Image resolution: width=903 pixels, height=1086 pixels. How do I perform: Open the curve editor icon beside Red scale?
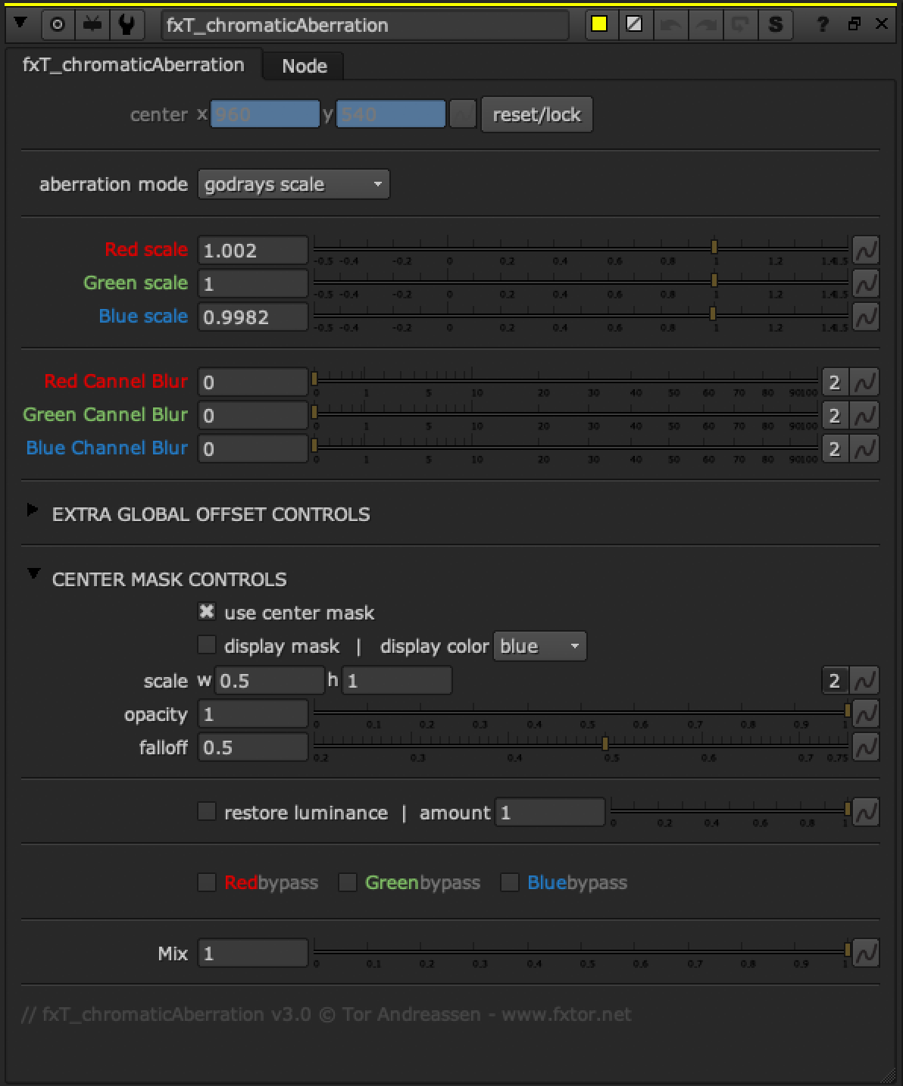[866, 249]
